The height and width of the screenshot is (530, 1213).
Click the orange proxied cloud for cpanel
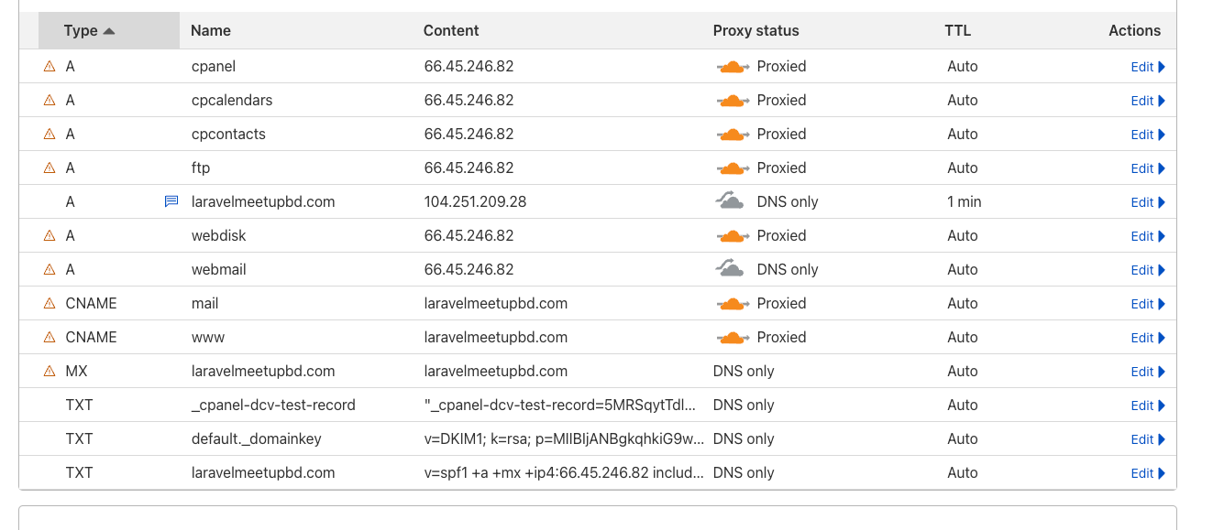click(x=732, y=67)
